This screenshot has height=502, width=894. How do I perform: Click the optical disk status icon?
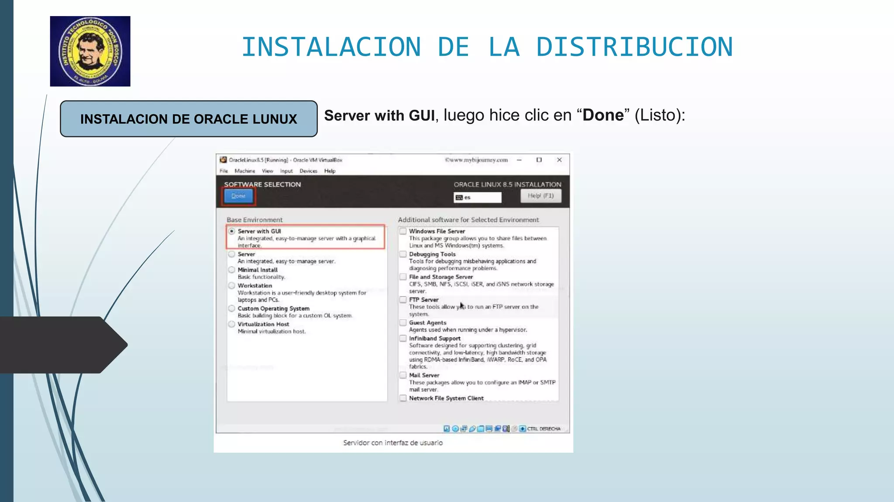(455, 429)
